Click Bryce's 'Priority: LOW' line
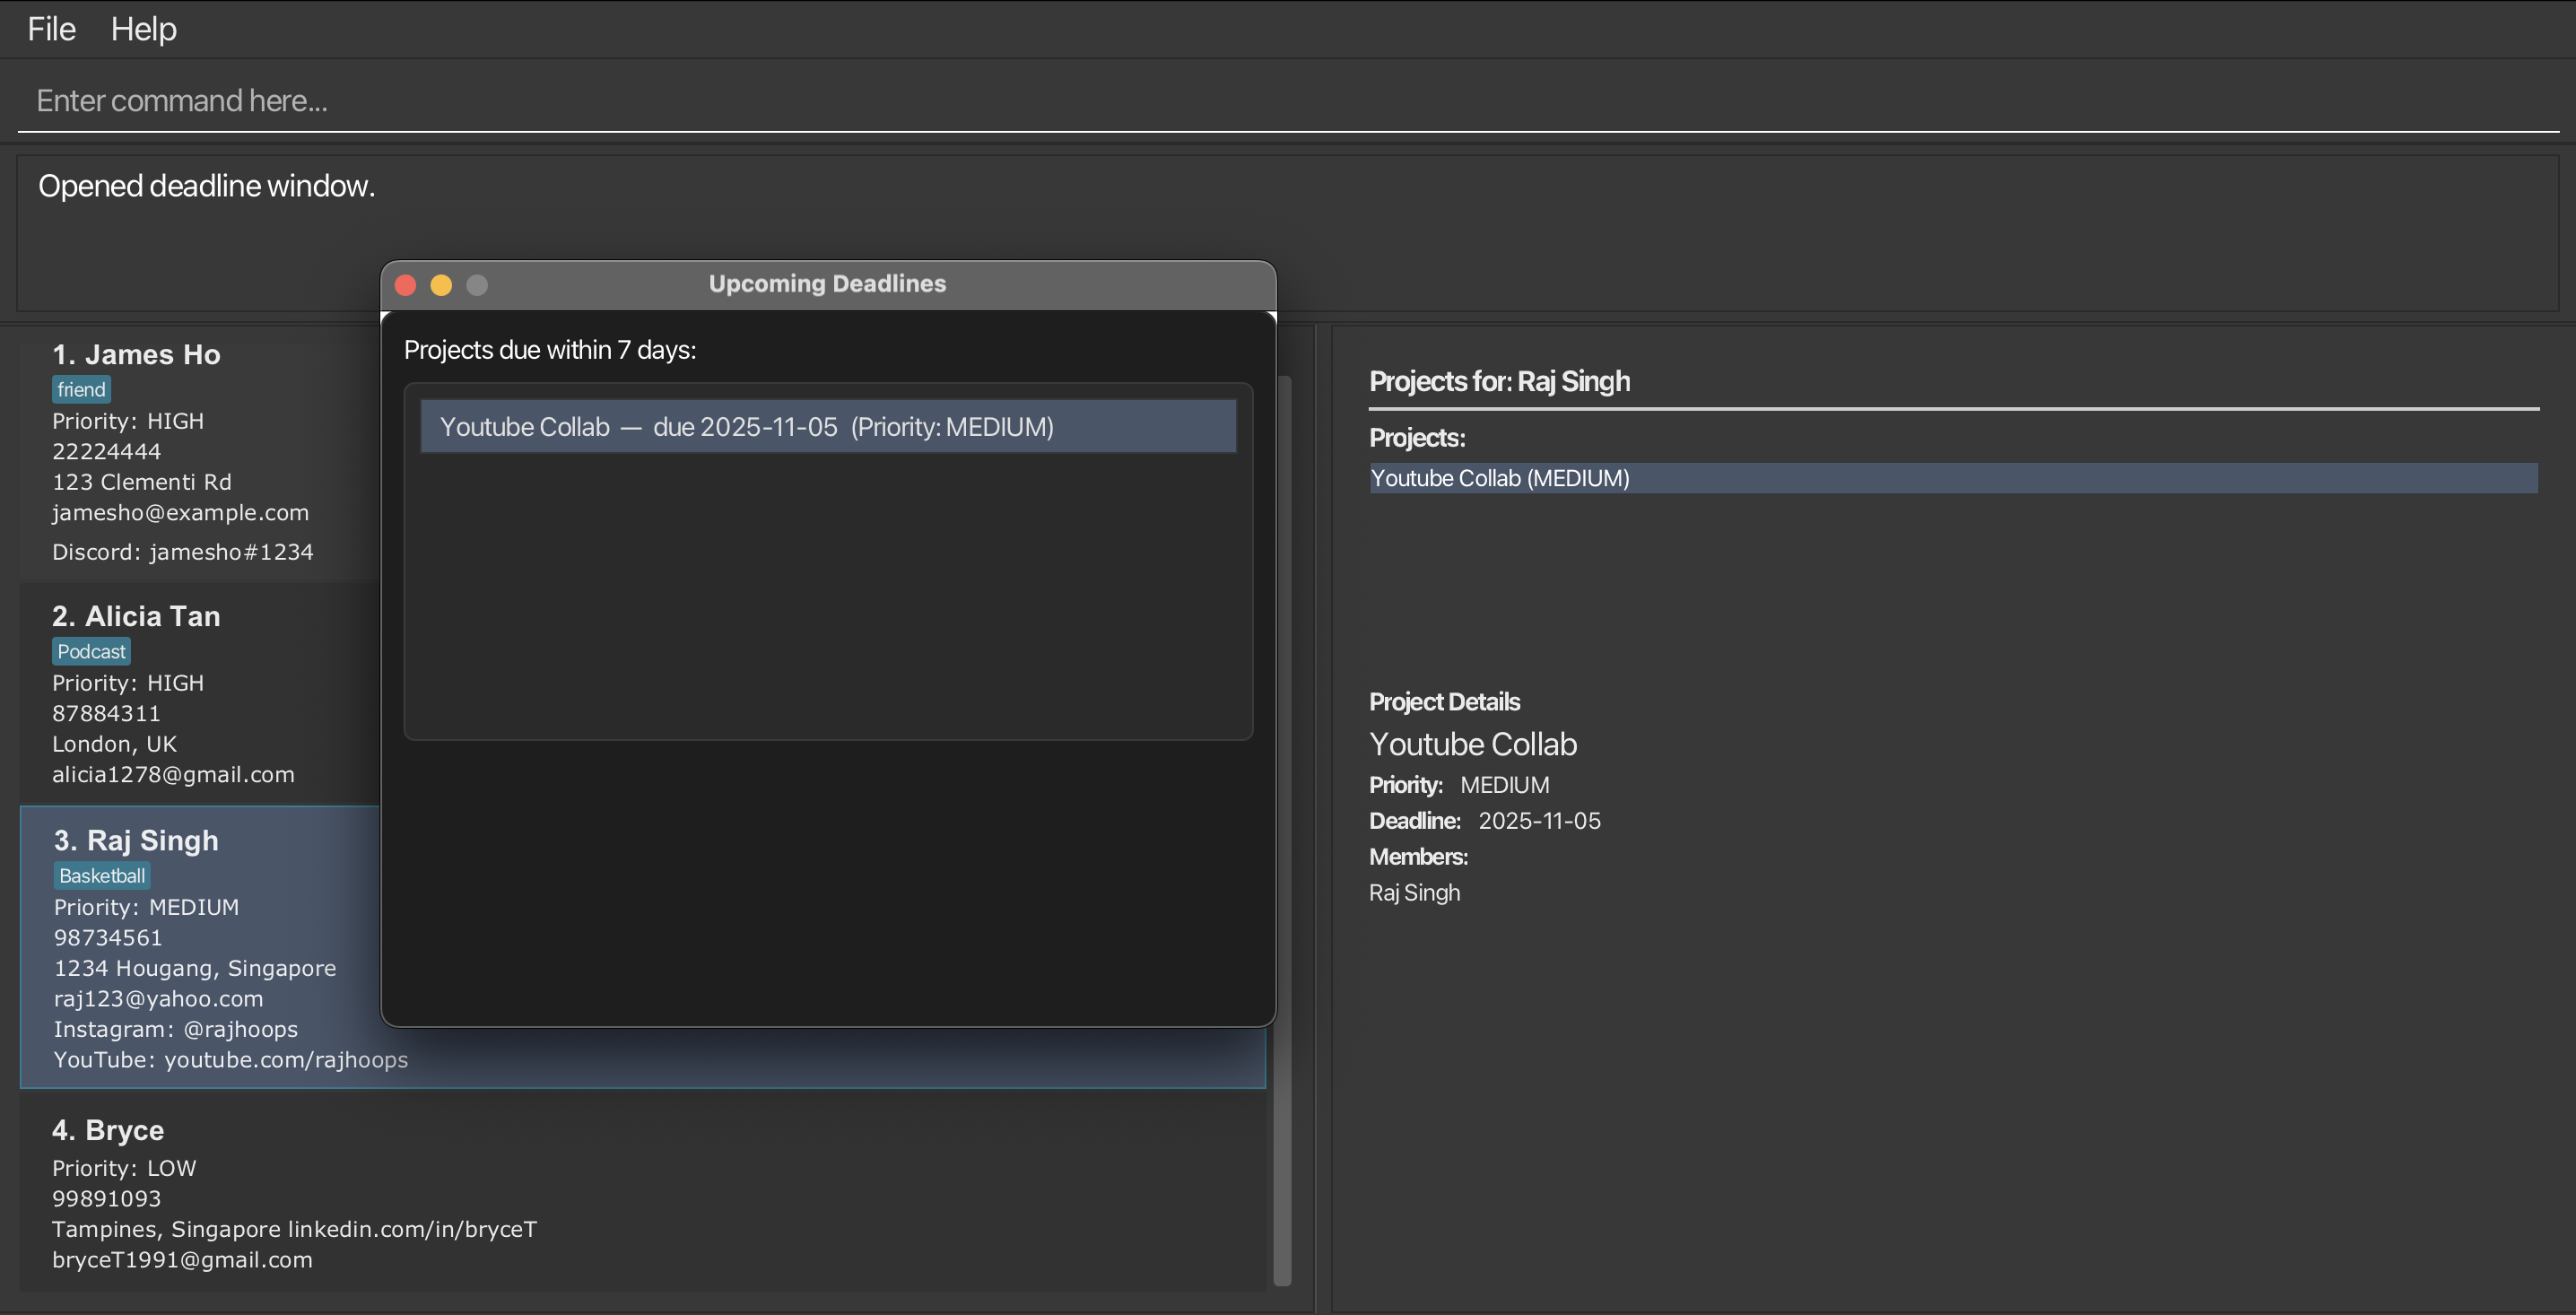Screen dimensions: 2576x1315 (124, 1168)
